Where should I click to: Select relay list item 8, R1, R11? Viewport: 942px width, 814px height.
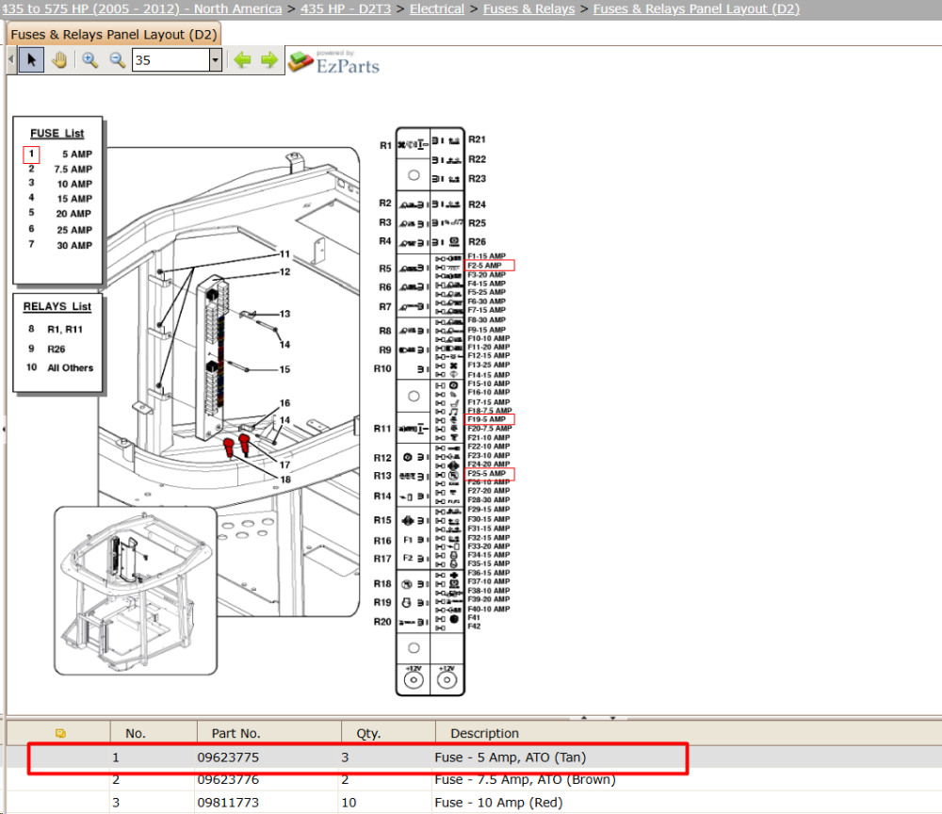[x=56, y=329]
